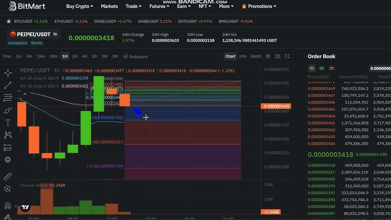Click the ask price 0.0000003469 row

349,88
